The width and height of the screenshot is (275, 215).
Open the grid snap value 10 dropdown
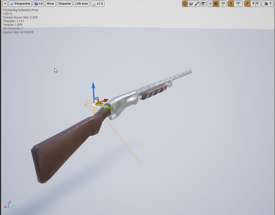click(x=223, y=4)
